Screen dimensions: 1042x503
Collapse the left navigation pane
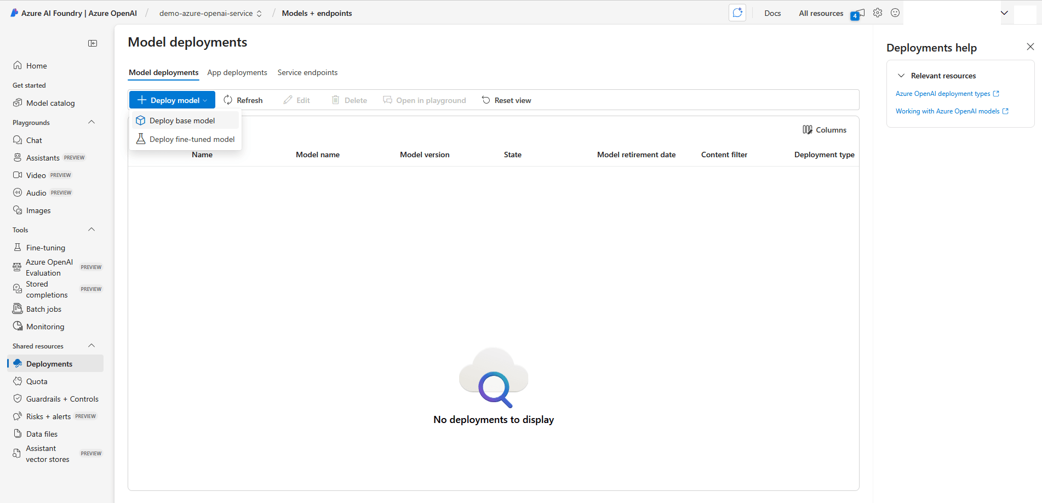(x=93, y=43)
